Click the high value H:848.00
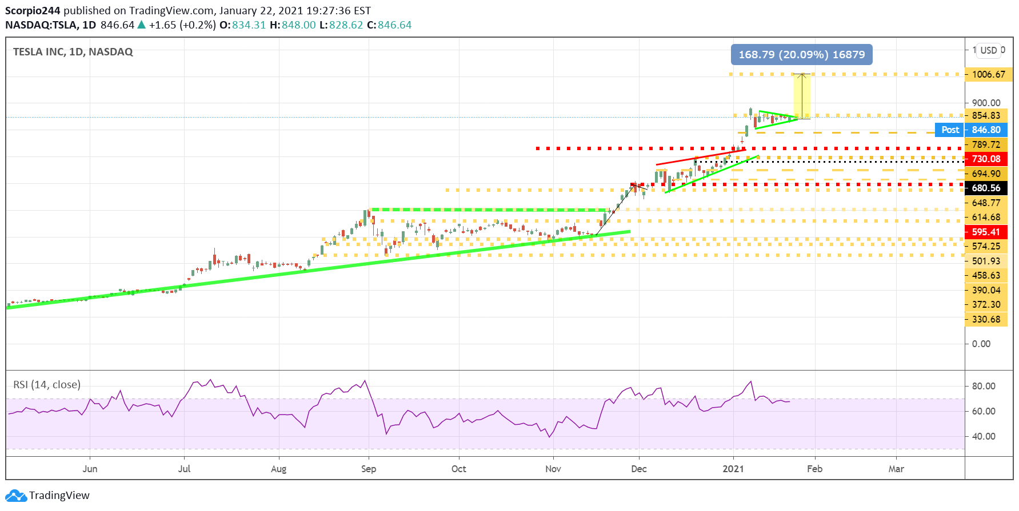The height and width of the screenshot is (511, 1019). pos(293,25)
